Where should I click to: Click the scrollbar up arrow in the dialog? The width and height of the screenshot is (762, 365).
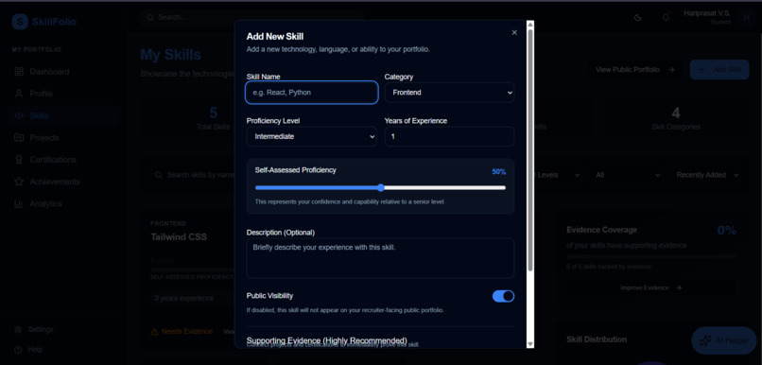(530, 25)
